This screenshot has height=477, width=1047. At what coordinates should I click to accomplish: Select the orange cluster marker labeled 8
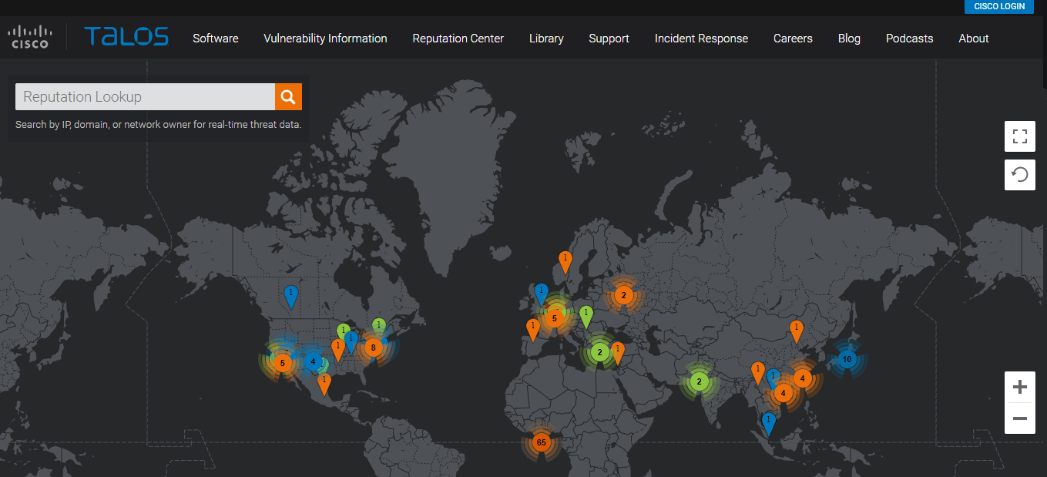[x=373, y=348]
